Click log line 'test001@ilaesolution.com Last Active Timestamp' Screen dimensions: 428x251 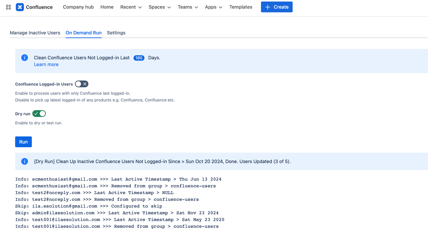(x=120, y=219)
